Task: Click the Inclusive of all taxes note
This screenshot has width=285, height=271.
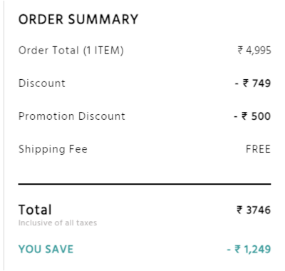Action: coord(58,223)
